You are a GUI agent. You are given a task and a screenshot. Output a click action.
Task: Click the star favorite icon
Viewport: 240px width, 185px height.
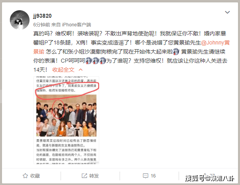coord(25,176)
